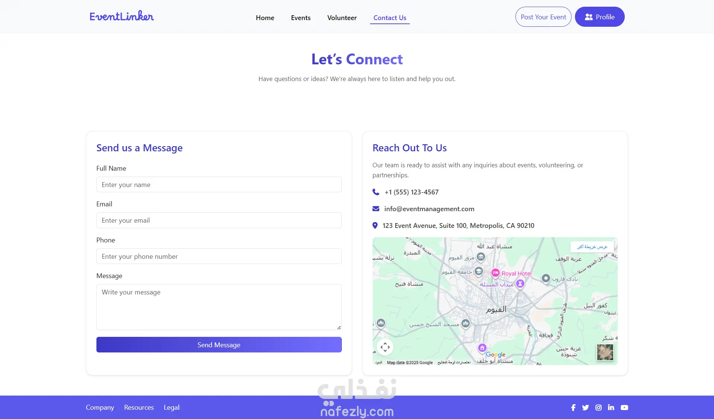Open the Legal footer link
714x419 pixels.
[171, 407]
